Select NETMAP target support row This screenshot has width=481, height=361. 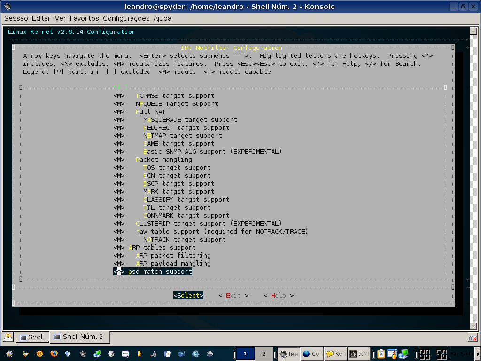point(168,136)
